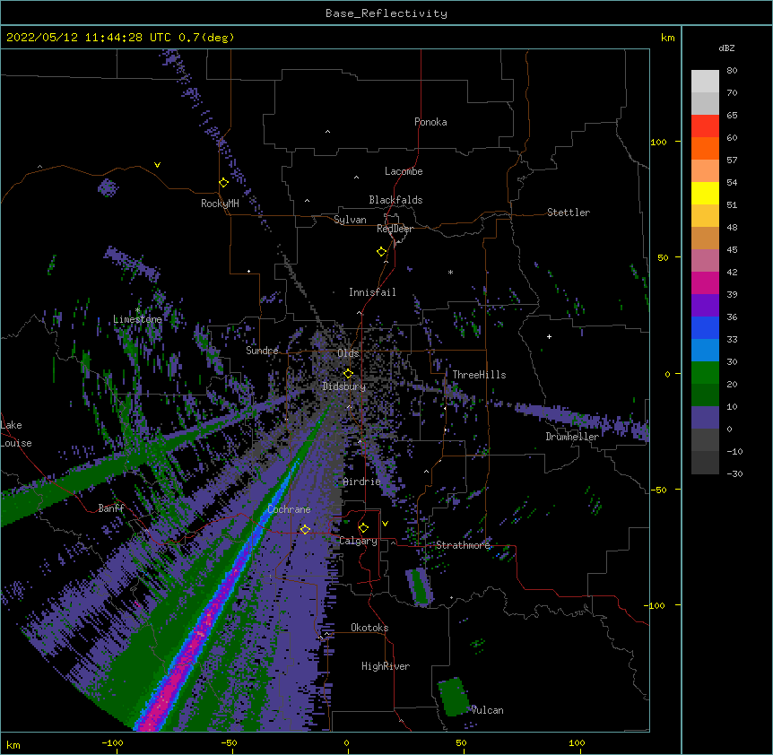The width and height of the screenshot is (773, 755).
Task: Pick the light gray 70-80 dBZ legend swatch
Action: click(x=705, y=82)
